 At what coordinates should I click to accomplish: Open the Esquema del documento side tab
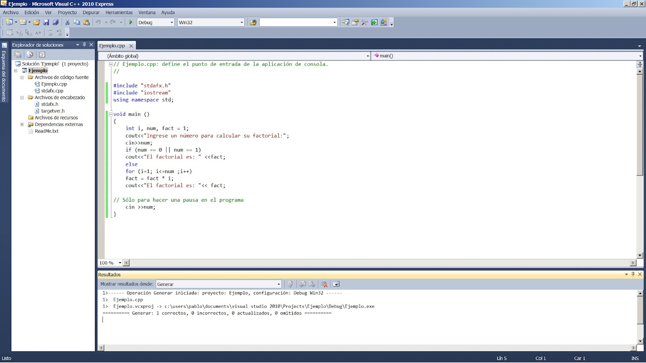(x=4, y=73)
